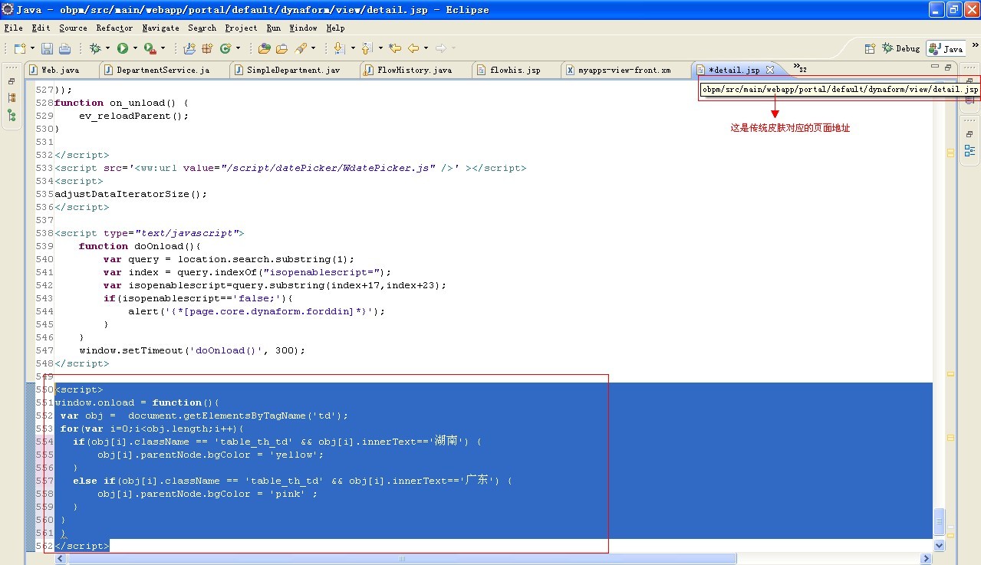The image size is (981, 565).
Task: Click the New Java Class icon
Action: pyautogui.click(x=225, y=48)
